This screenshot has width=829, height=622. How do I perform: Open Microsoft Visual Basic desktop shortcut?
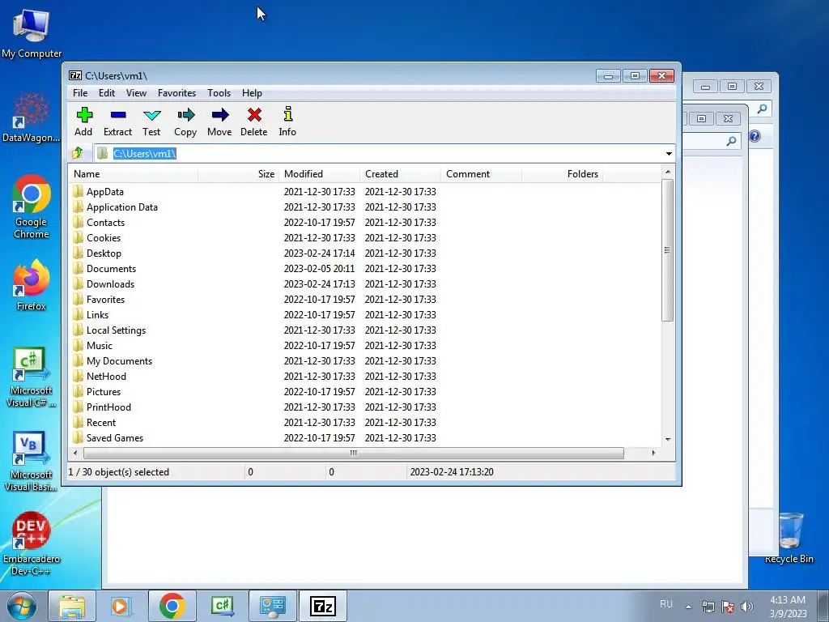tap(32, 462)
